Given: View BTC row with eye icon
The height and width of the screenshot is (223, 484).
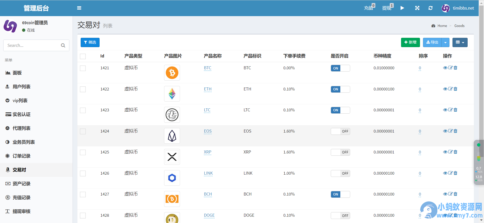Looking at the screenshot, I should tap(445, 68).
